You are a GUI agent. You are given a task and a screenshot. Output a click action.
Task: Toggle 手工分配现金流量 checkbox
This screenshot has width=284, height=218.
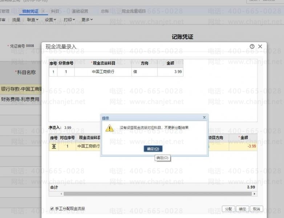pos(52,209)
